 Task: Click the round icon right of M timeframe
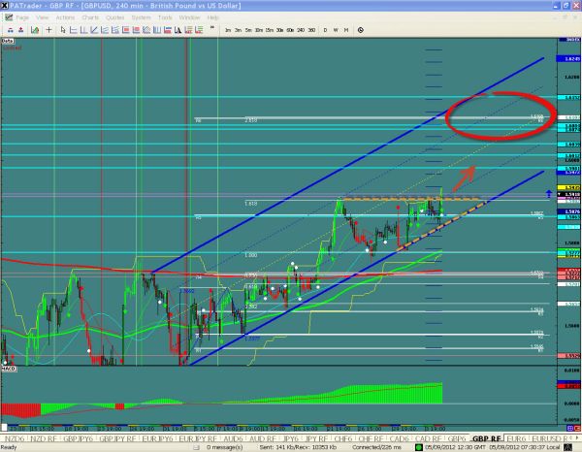coord(360,30)
